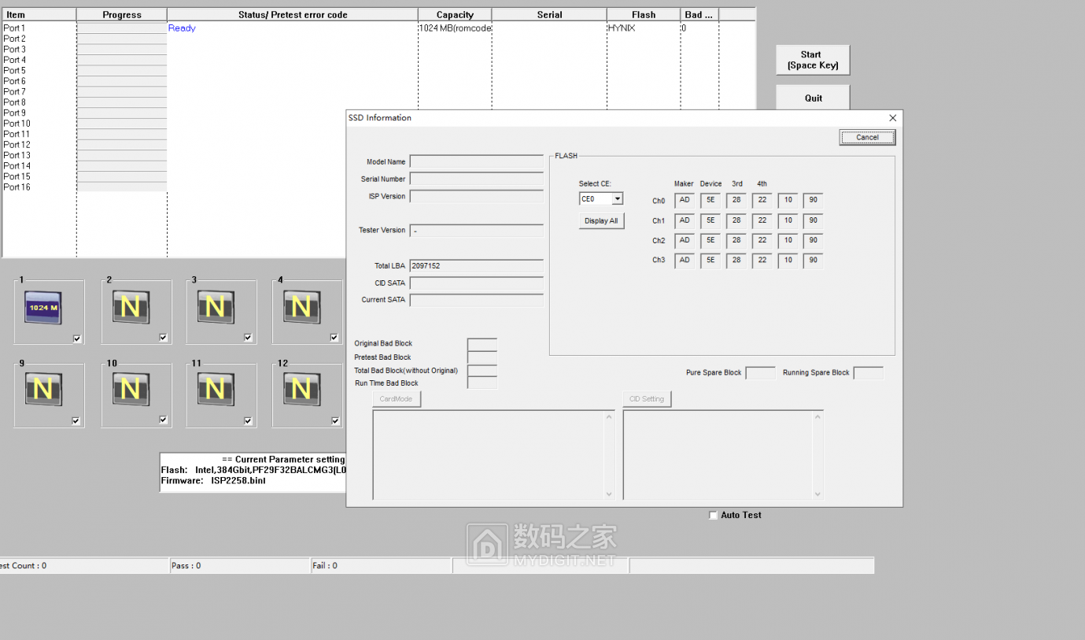Screen dimensions: 1085x640
Task: Click the port 2 N status icon
Action: tap(131, 307)
